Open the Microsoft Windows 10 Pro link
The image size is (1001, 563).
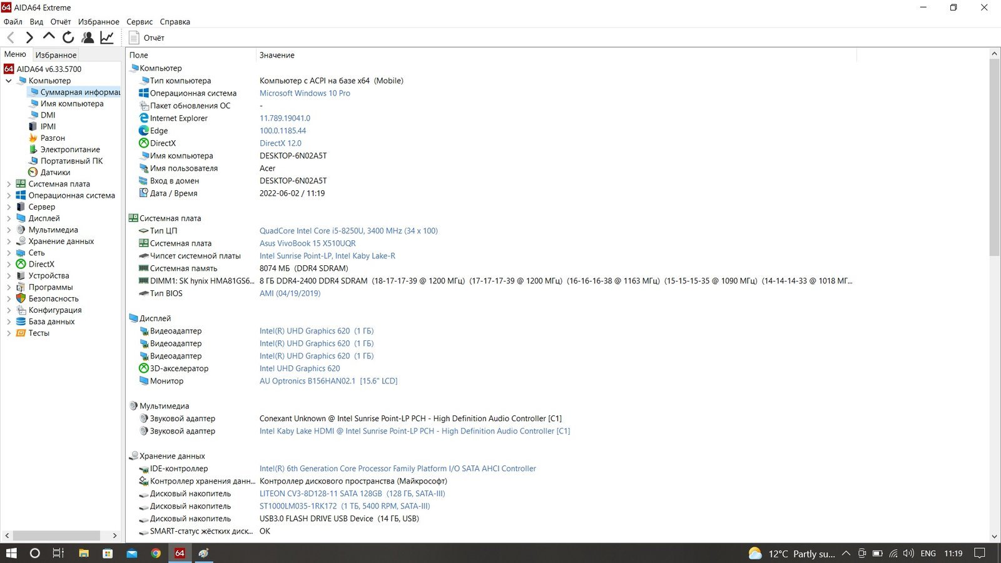[305, 93]
